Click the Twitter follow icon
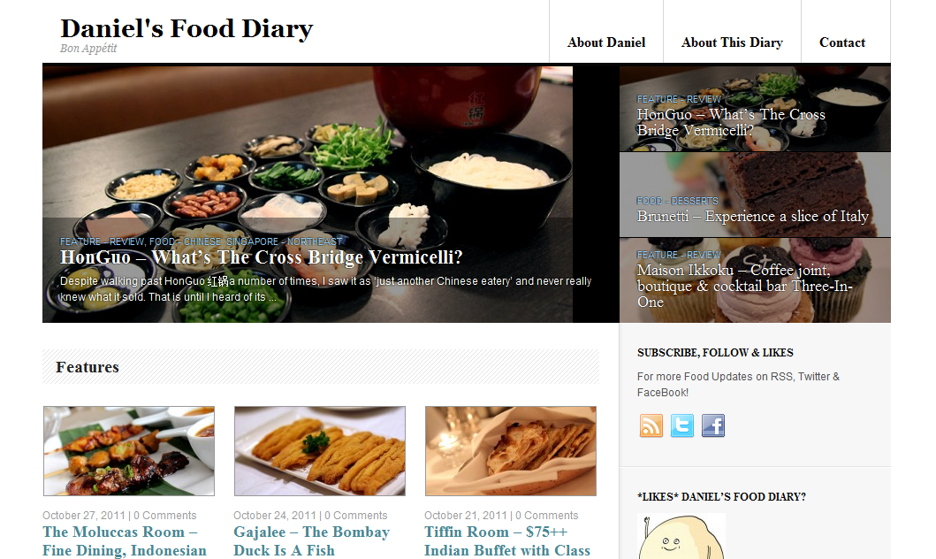This screenshot has height=559, width=936. click(682, 425)
